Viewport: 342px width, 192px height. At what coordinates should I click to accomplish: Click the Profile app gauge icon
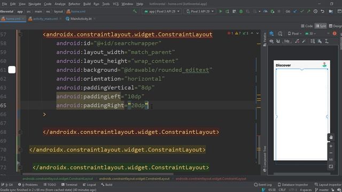coord(266,11)
